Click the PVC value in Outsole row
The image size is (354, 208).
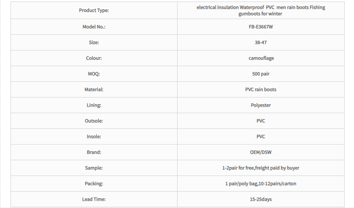[x=261, y=121]
